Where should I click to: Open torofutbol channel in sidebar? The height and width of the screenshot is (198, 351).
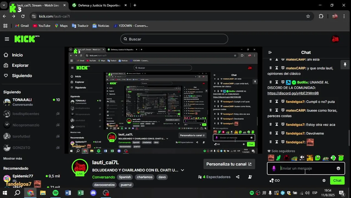32,136
